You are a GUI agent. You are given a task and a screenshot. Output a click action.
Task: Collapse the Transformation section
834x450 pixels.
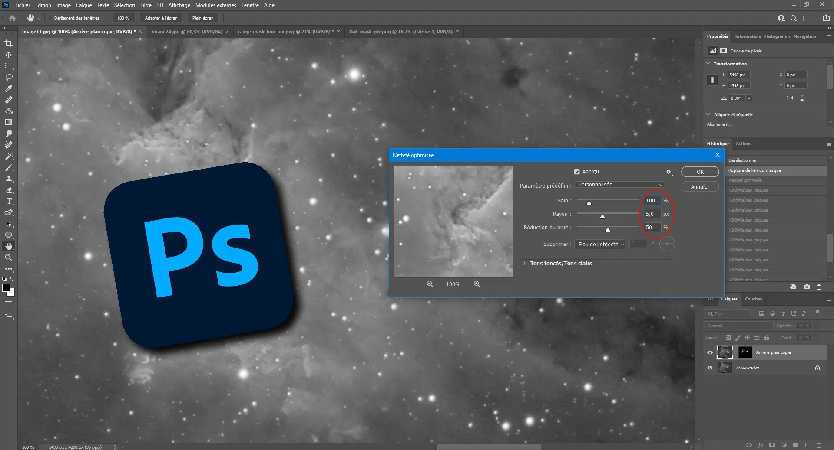[708, 64]
